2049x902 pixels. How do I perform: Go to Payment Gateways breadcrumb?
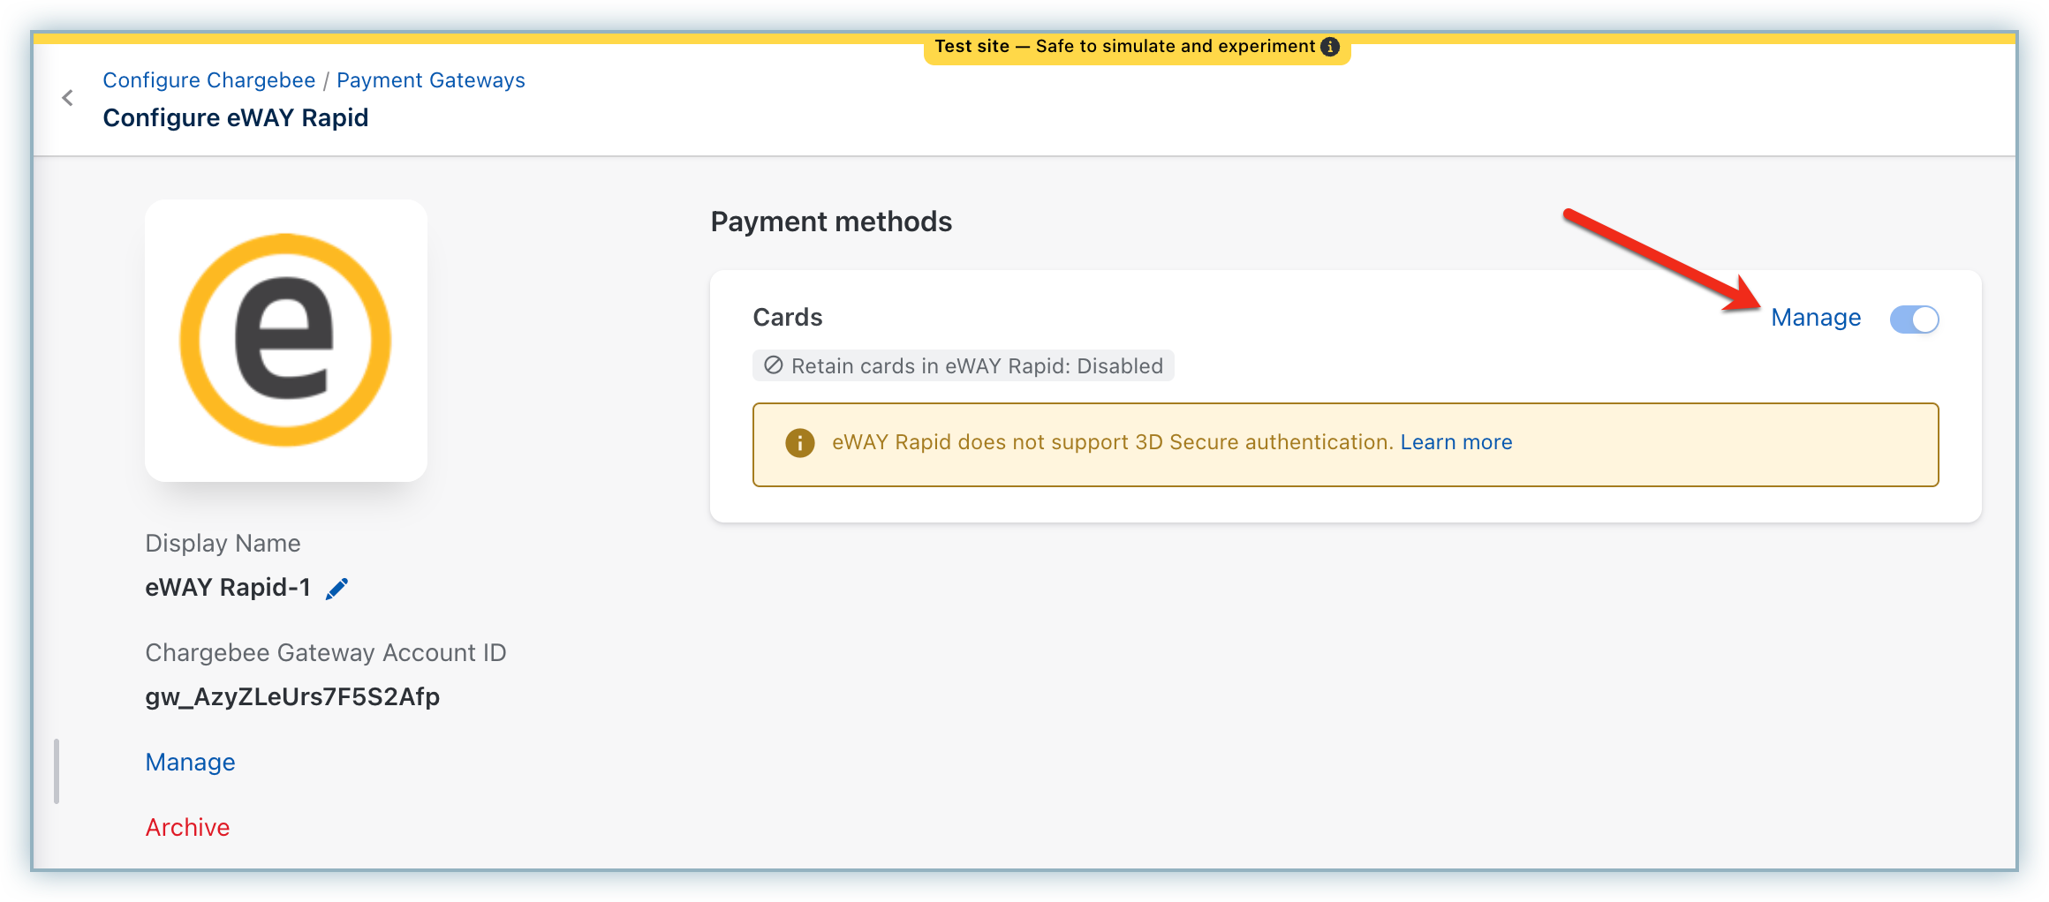(430, 80)
